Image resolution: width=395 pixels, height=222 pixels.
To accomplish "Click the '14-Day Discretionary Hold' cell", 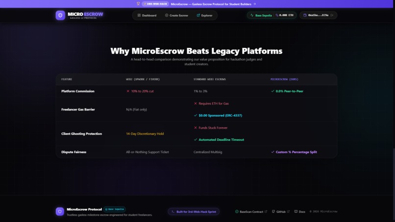I will point(145,134).
